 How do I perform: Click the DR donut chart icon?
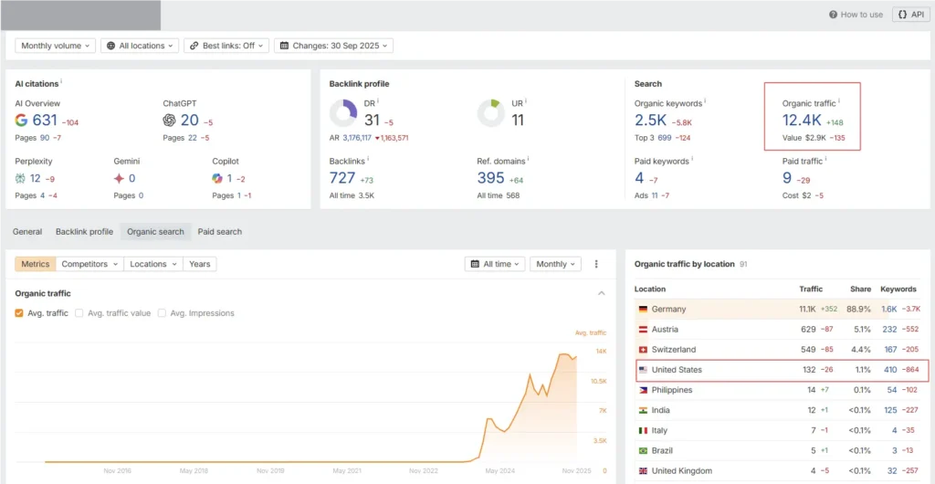click(x=343, y=113)
